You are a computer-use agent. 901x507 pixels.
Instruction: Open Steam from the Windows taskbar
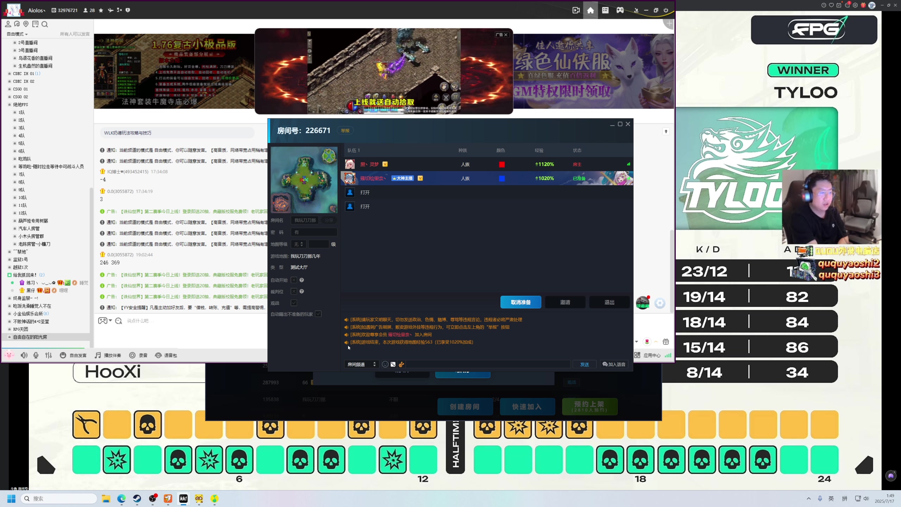(137, 499)
